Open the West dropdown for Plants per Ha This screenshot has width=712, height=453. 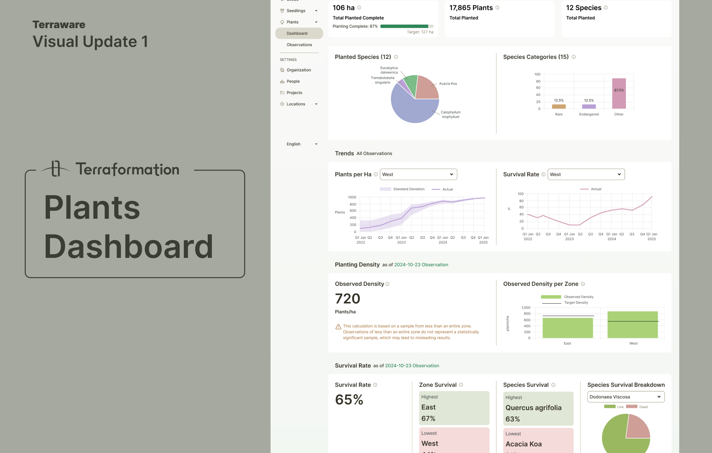(418, 174)
